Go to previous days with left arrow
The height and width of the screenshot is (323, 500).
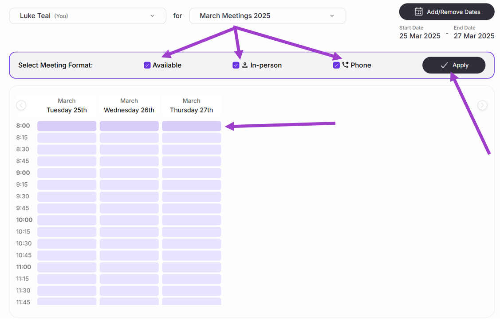[21, 105]
